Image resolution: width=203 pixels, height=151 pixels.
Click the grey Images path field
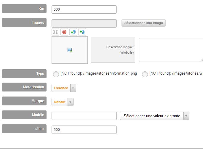click(x=84, y=23)
